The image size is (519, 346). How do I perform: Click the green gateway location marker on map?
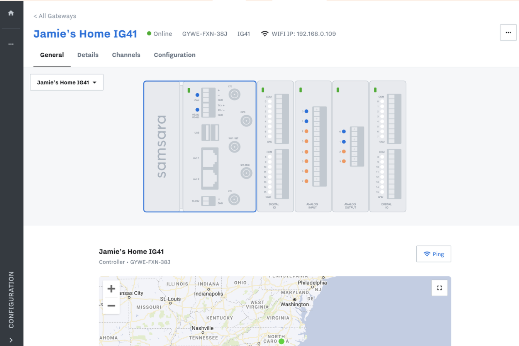tap(282, 341)
